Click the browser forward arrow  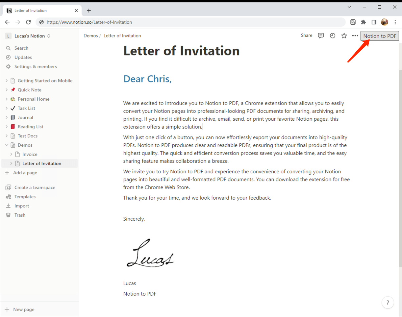pyautogui.click(x=18, y=22)
